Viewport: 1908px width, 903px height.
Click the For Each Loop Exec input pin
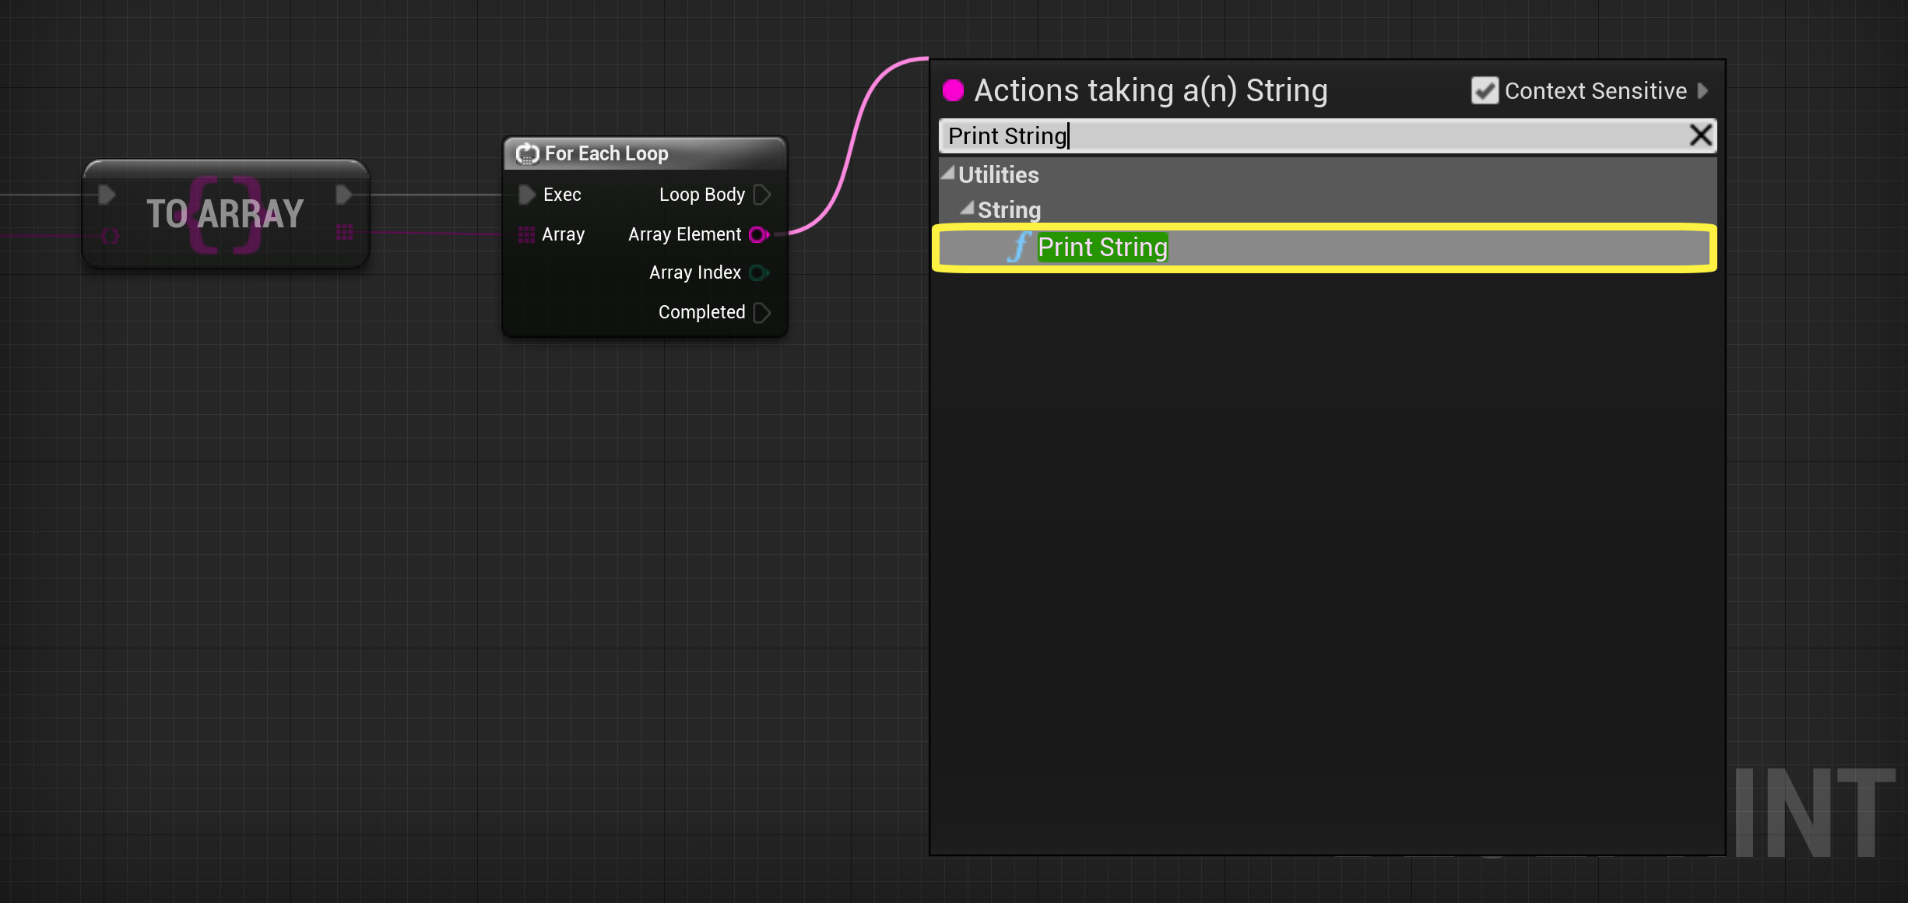point(527,195)
